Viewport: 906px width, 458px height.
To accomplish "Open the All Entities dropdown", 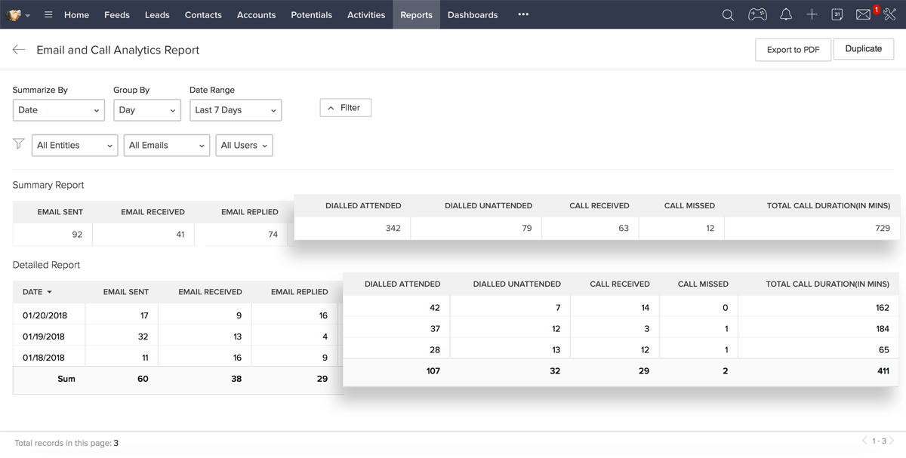I will [75, 146].
